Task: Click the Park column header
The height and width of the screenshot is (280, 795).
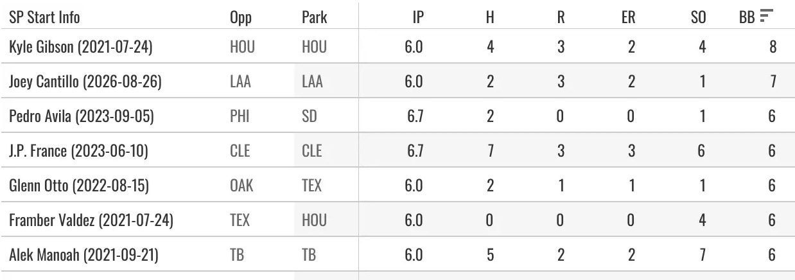Action: (x=315, y=17)
